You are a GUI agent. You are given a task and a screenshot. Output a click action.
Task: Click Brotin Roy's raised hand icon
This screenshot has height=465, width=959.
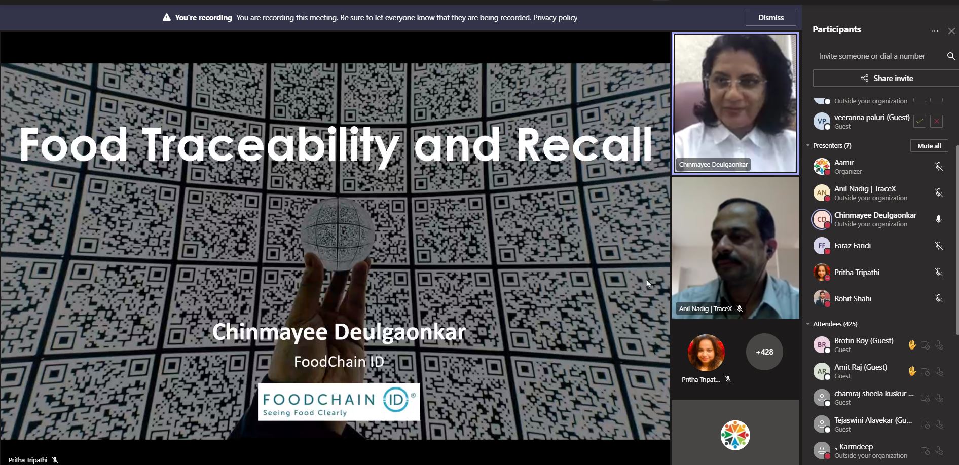tap(912, 345)
